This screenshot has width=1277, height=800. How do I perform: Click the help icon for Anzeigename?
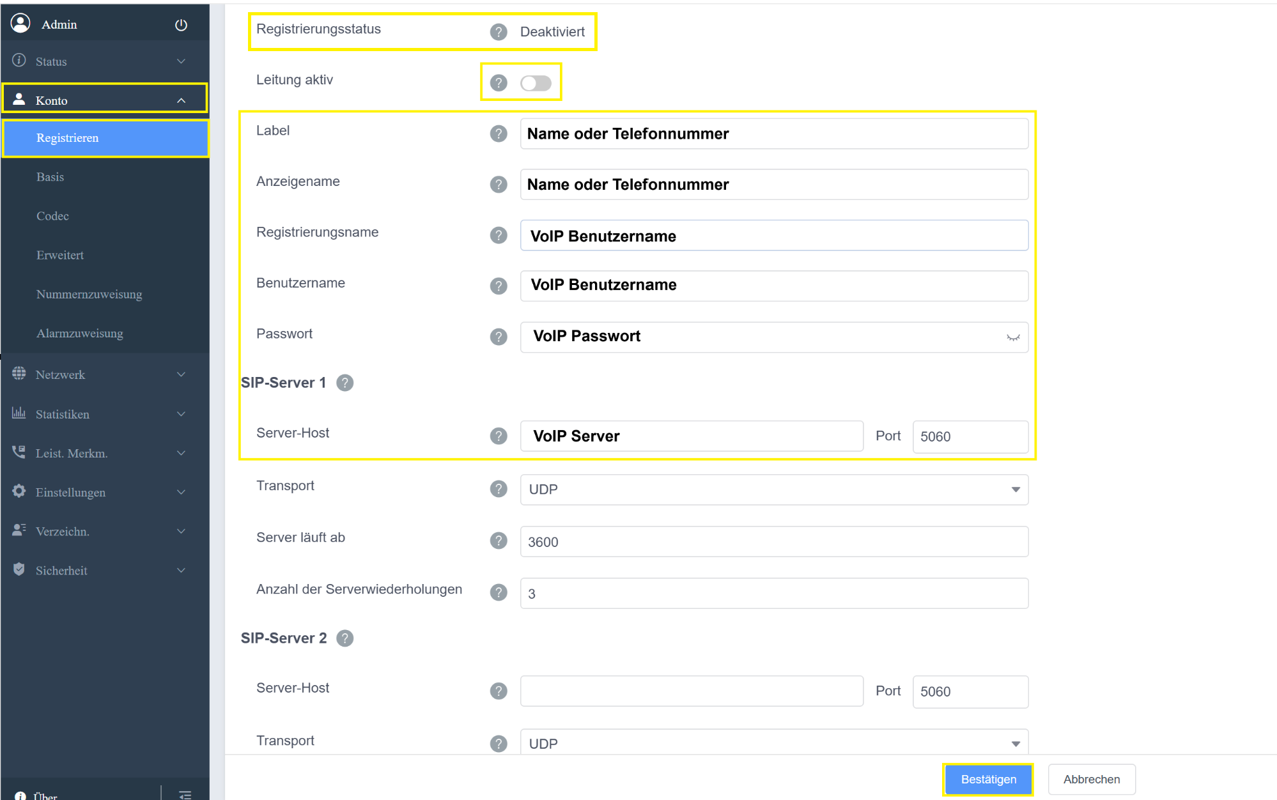[x=499, y=185]
